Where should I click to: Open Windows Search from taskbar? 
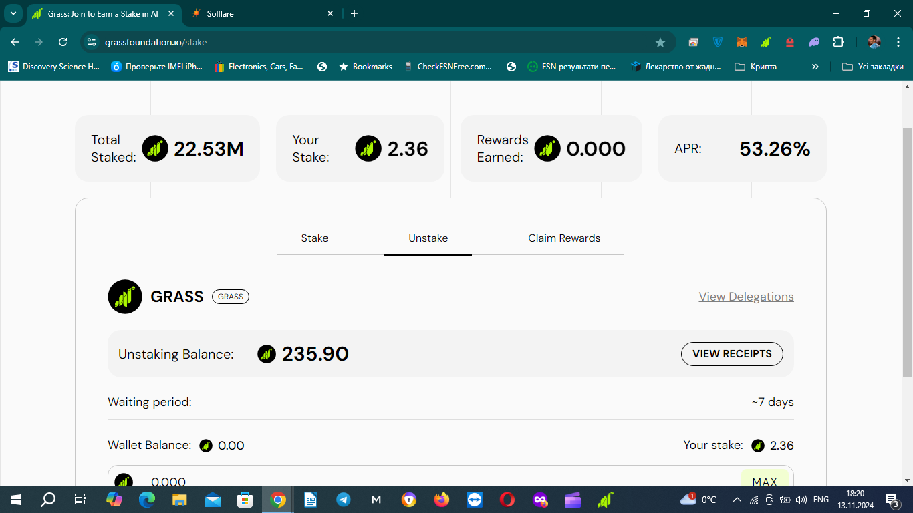coord(48,500)
